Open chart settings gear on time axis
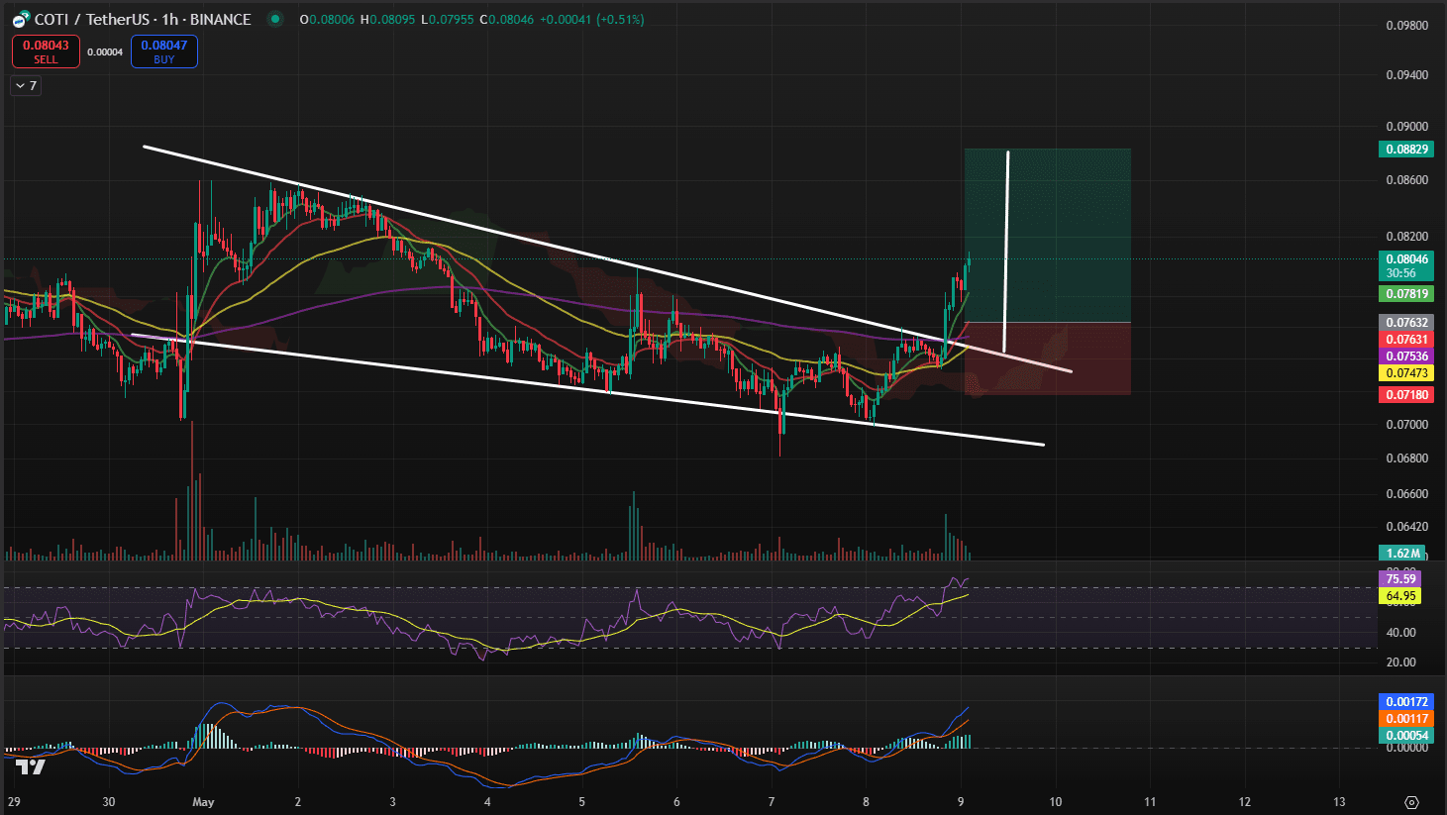Image resolution: width=1447 pixels, height=815 pixels. (1412, 802)
